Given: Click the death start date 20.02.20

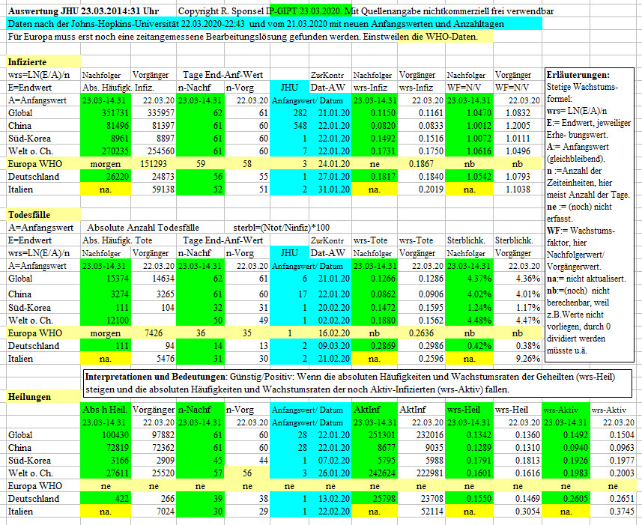Looking at the screenshot, I should pos(330,307).
